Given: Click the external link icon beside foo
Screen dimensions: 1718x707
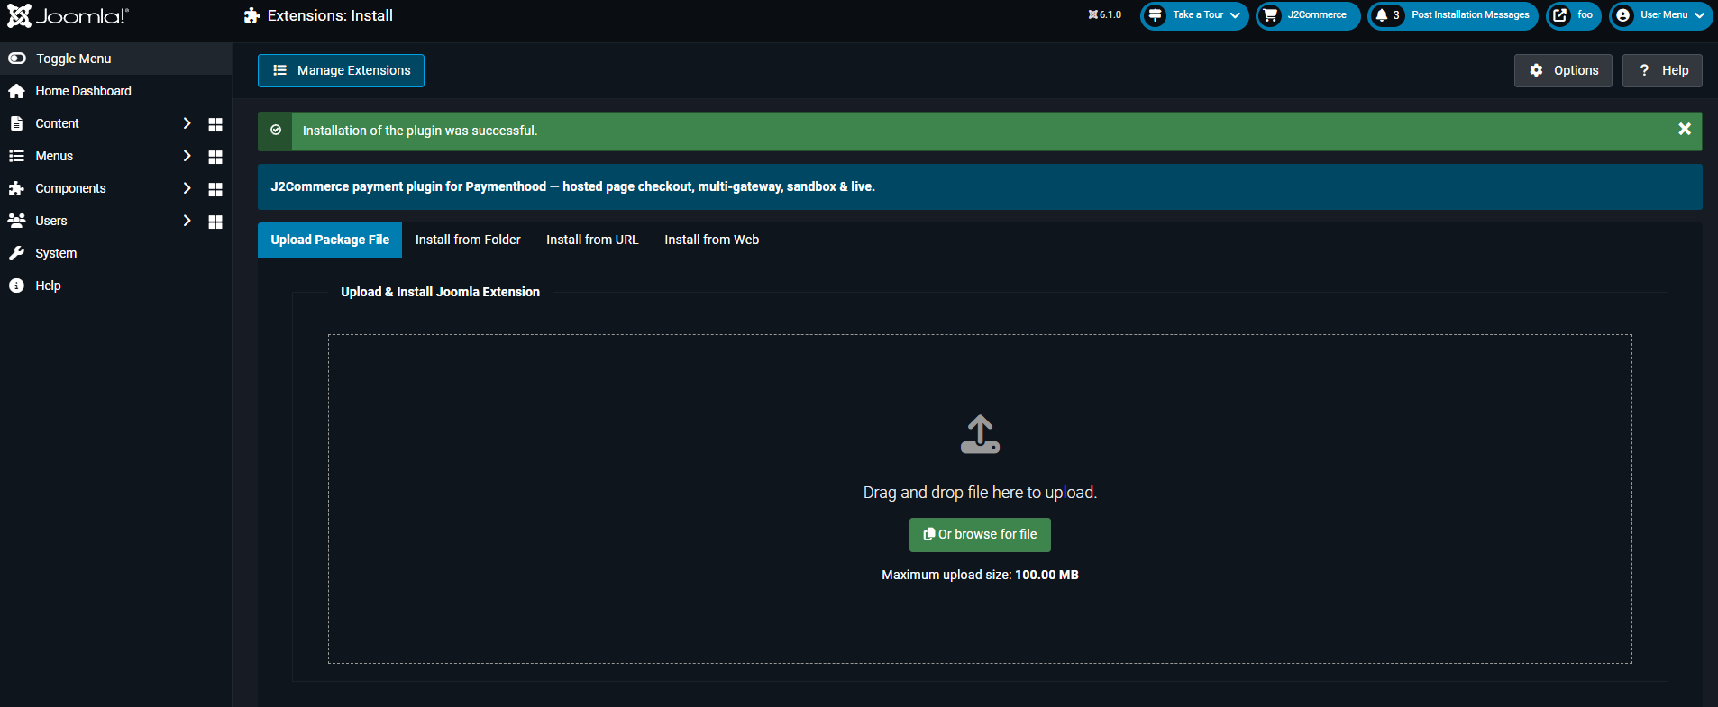Looking at the screenshot, I should coord(1560,15).
